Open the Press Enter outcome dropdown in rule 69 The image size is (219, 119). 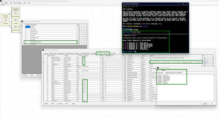pos(141,79)
